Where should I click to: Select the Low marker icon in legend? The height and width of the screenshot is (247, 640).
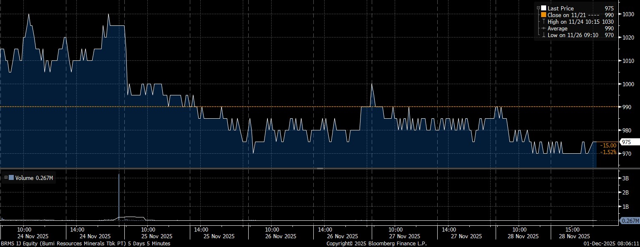(x=544, y=35)
